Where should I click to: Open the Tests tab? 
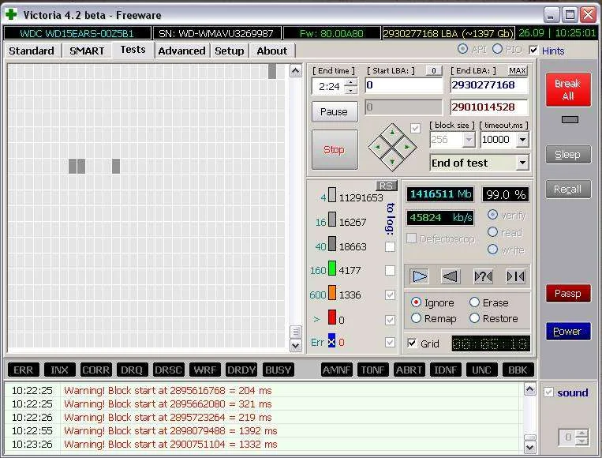(x=133, y=50)
